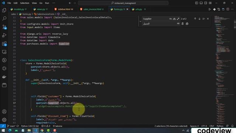This screenshot has height=133, width=236.
Task: Open the Accounts menu in activity bar
Action: coord(4,112)
